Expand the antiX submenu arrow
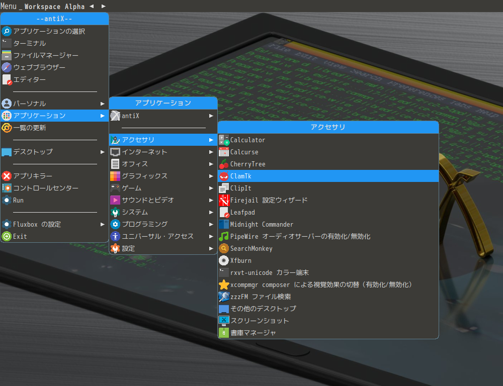Viewport: 503px width, 386px height. 211,116
